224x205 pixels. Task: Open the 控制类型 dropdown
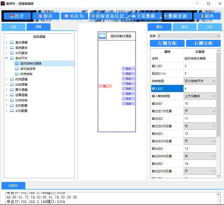coord(200,81)
